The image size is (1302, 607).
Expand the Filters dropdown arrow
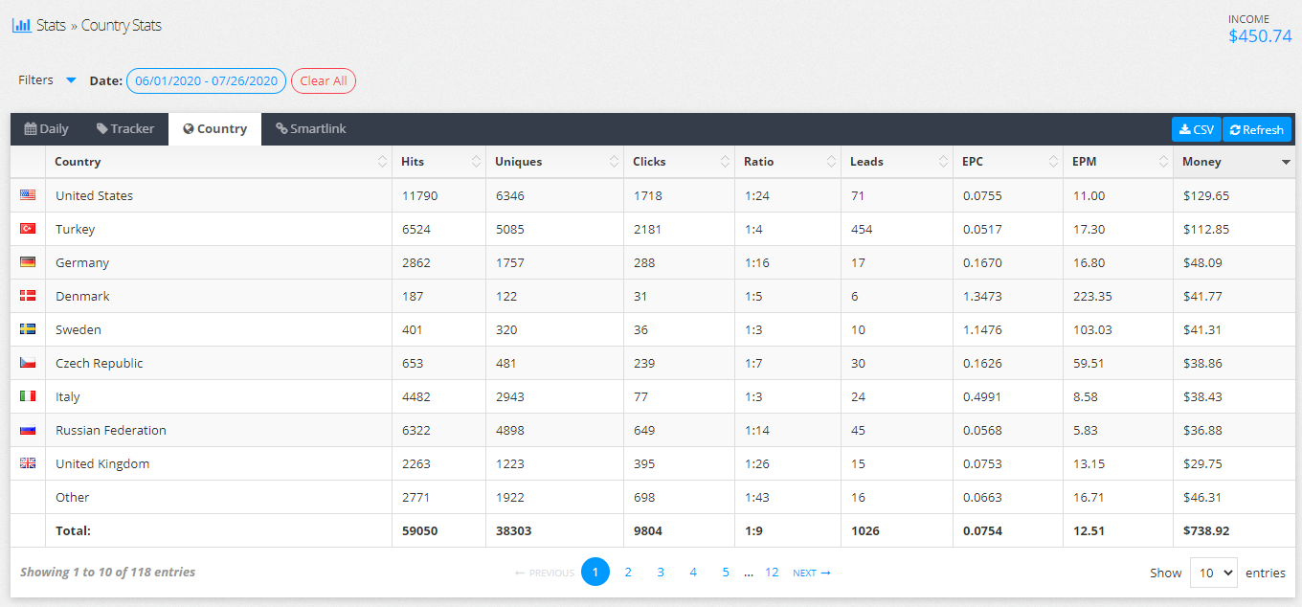71,80
